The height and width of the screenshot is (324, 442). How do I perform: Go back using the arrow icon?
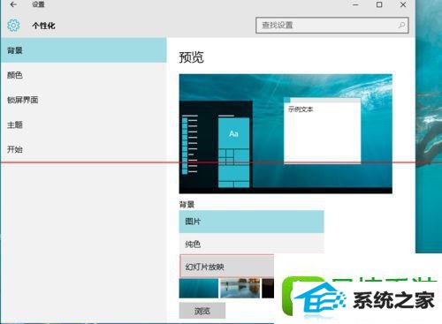click(13, 4)
